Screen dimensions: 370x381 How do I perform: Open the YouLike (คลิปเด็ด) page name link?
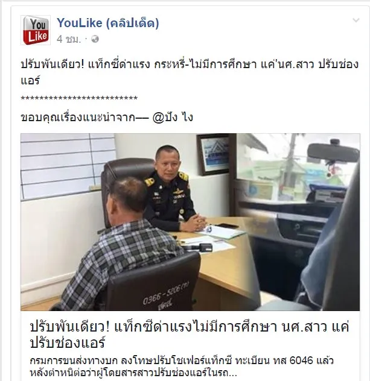click(x=108, y=23)
